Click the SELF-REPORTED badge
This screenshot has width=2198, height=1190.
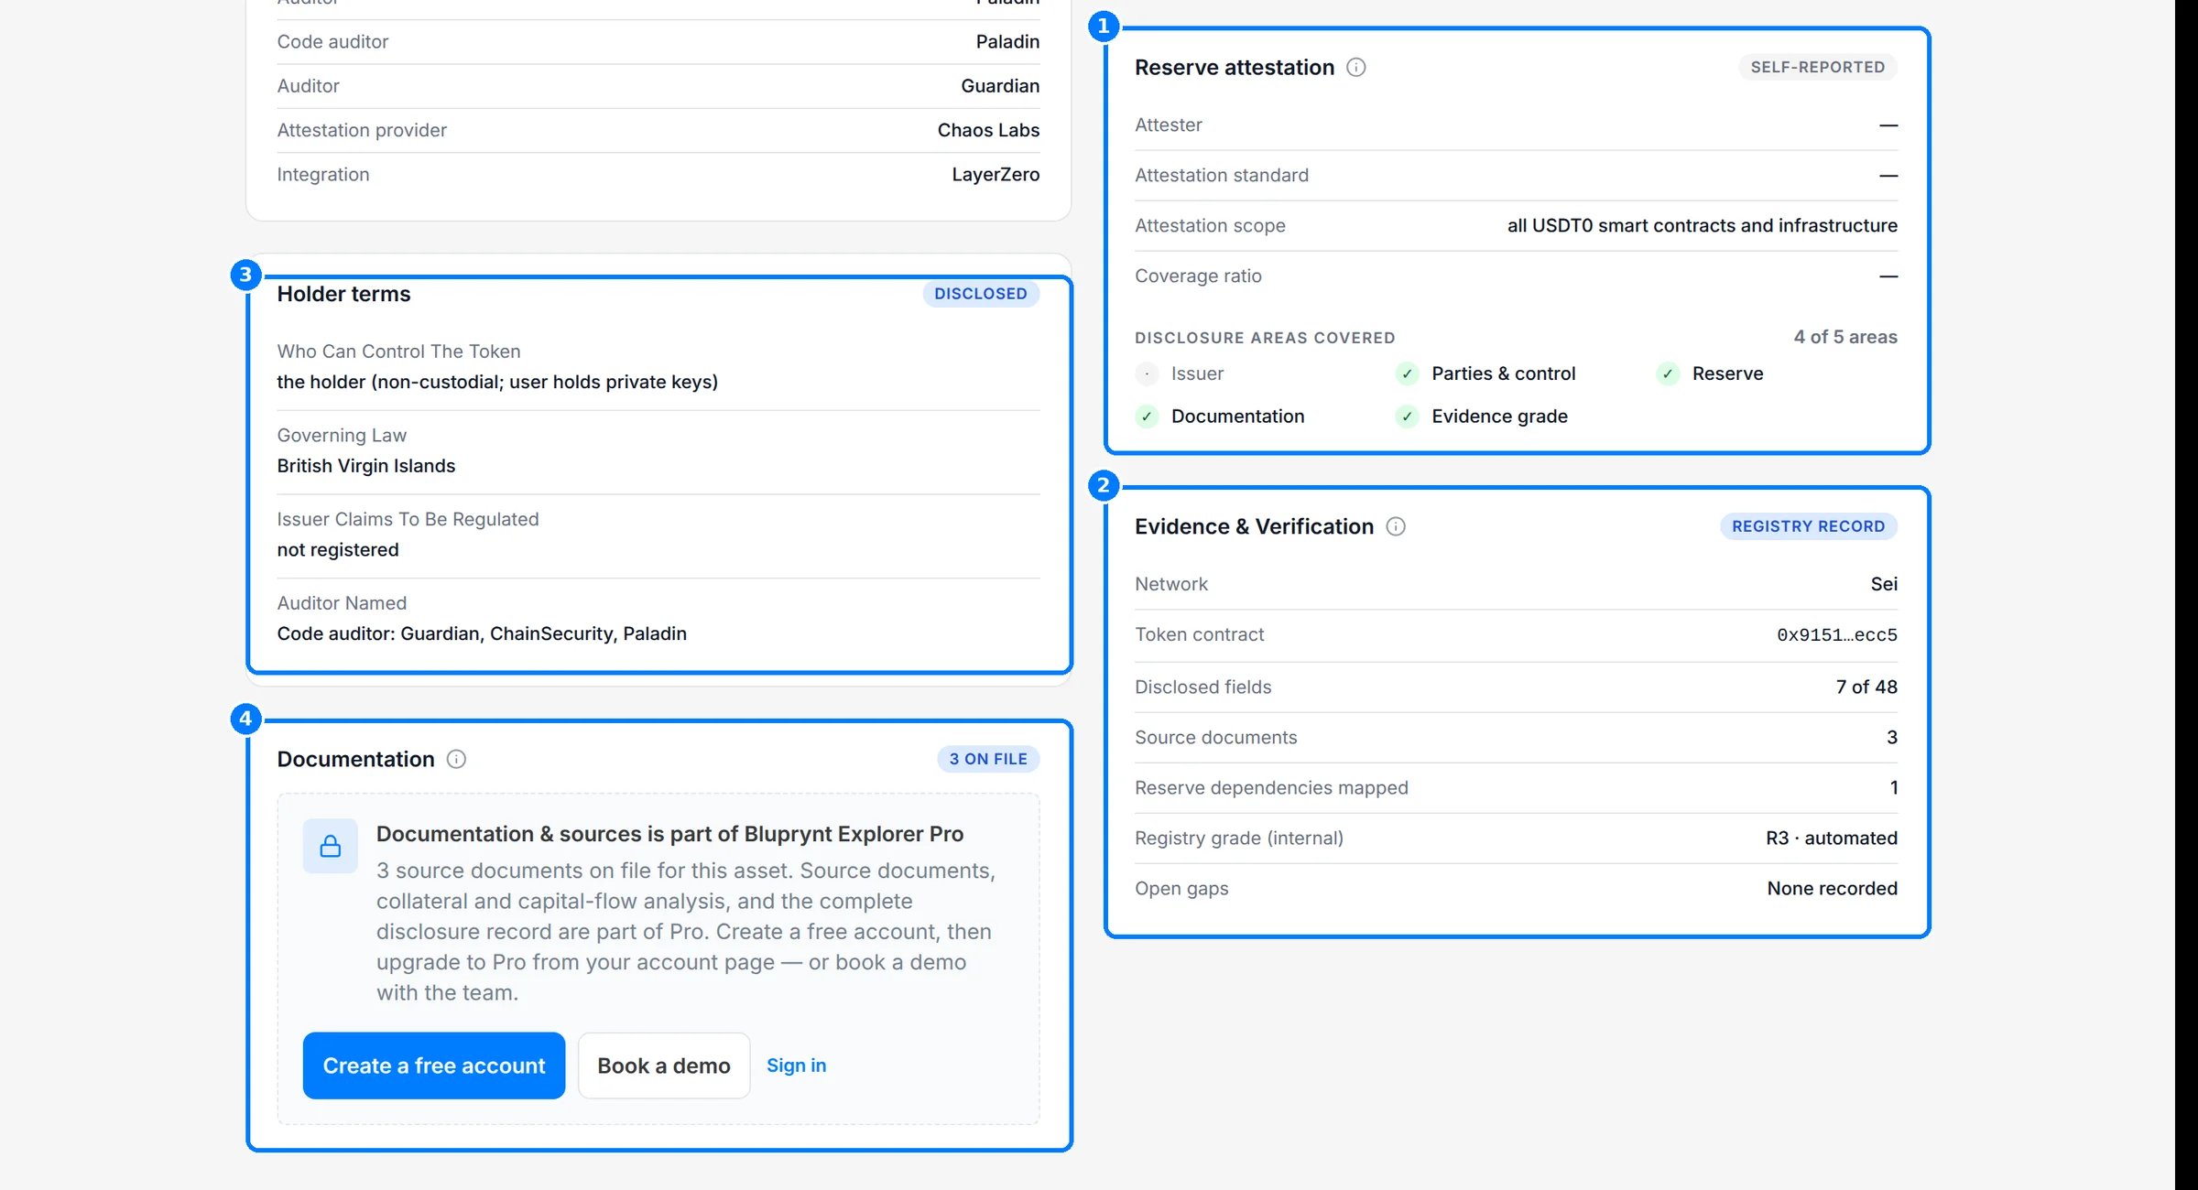coord(1818,67)
